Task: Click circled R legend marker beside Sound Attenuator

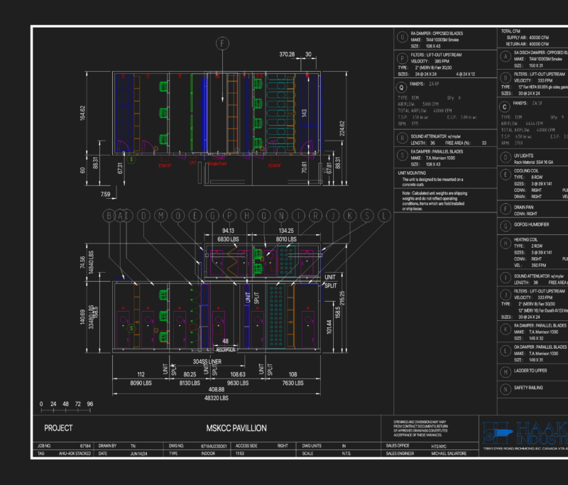Action: coord(402,138)
